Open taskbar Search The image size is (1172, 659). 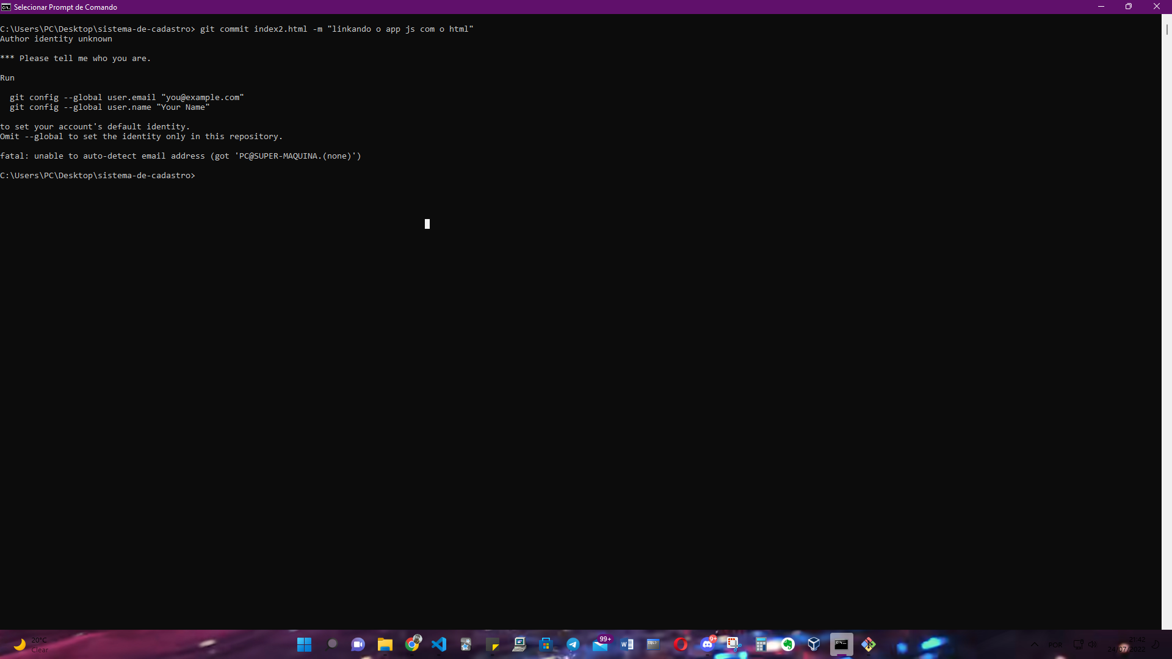coord(331,644)
